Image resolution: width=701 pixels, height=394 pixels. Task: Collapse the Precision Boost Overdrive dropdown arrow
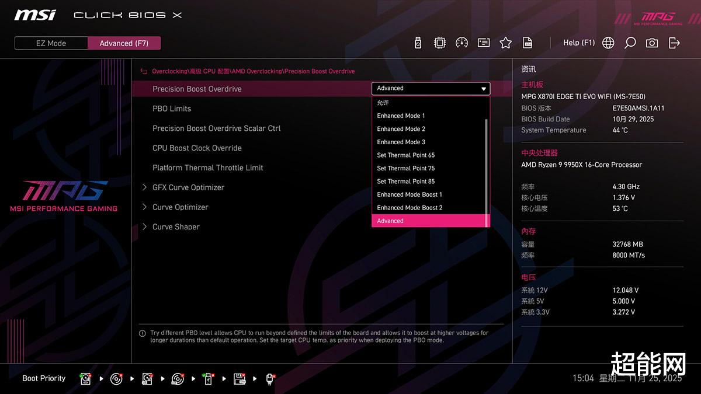484,89
